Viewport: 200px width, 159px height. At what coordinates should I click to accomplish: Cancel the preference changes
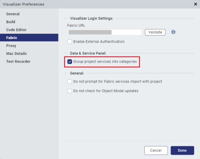pos(156,150)
